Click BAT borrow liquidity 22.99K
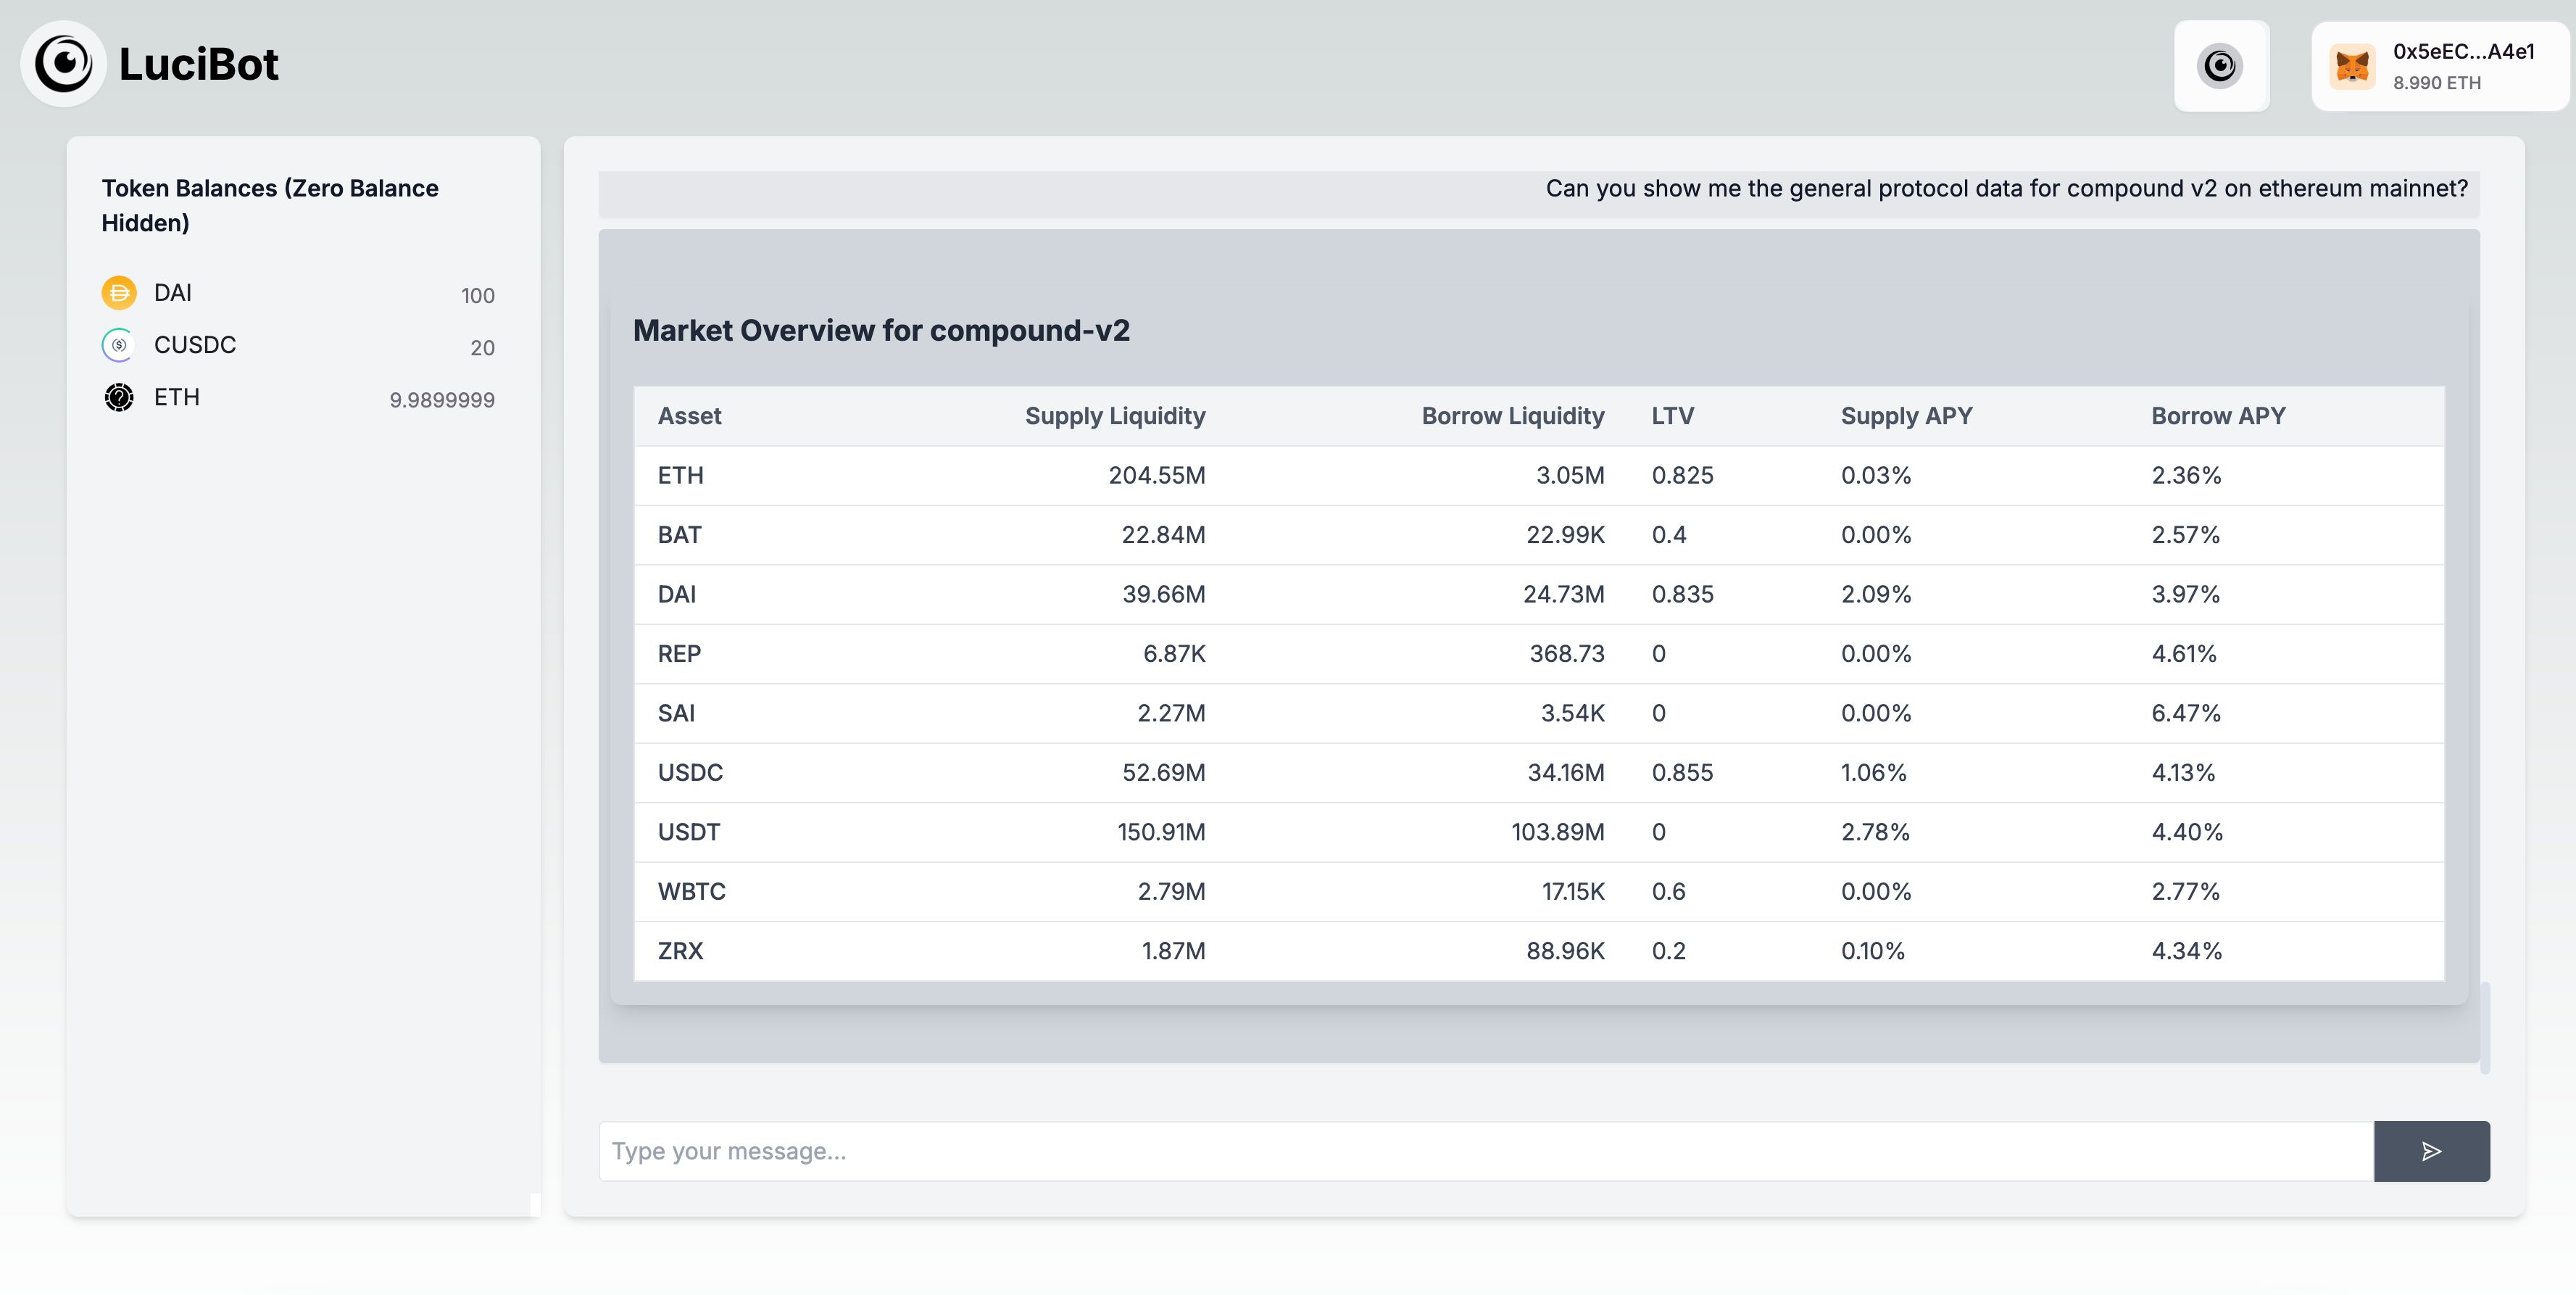The image size is (2576, 1295). tap(1565, 535)
